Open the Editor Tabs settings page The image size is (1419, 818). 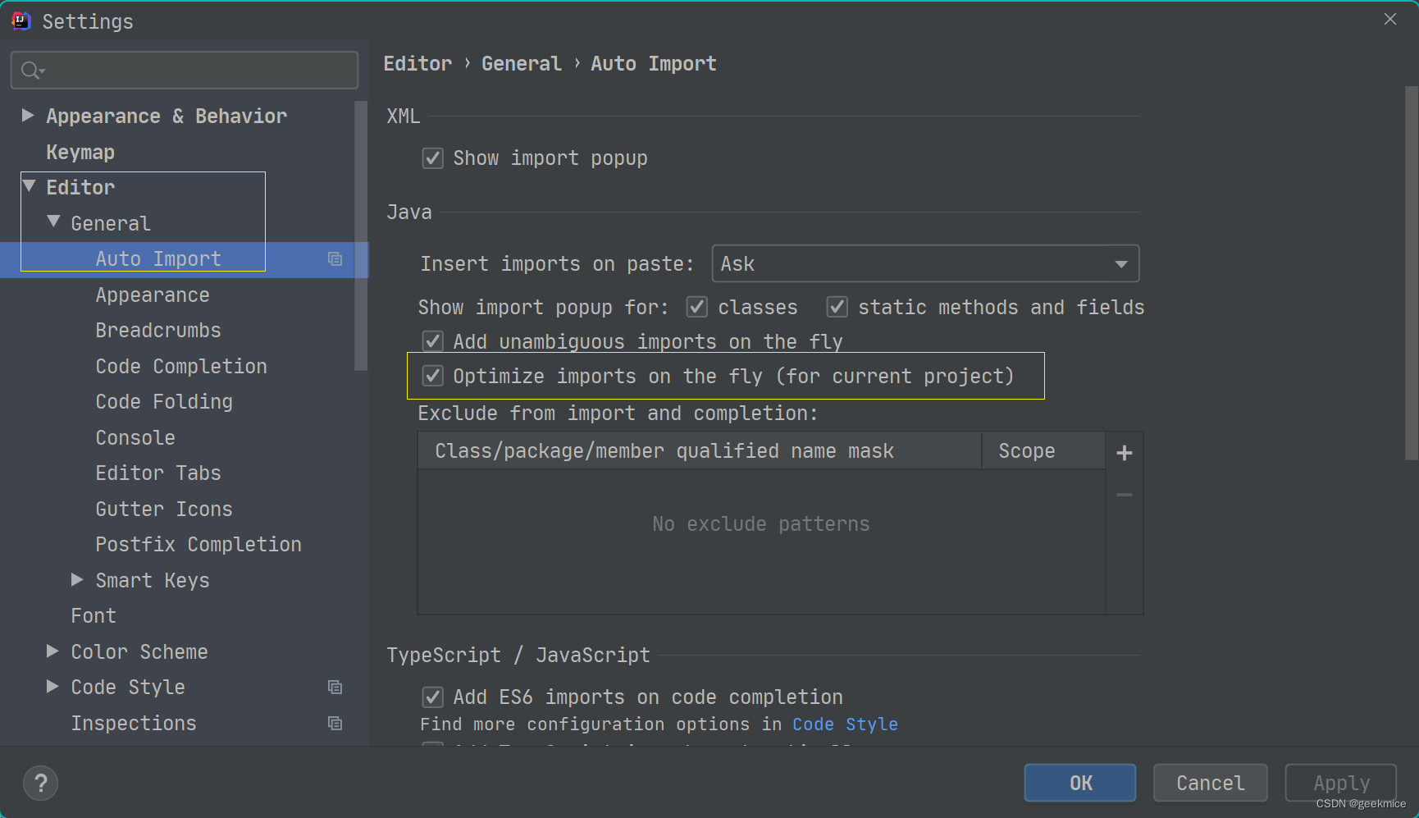tap(158, 473)
